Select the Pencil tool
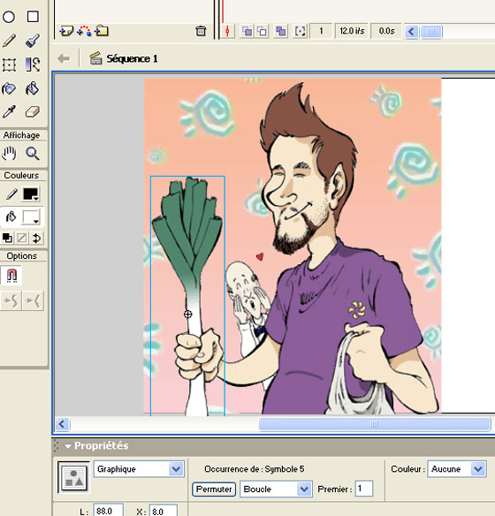 (9, 41)
